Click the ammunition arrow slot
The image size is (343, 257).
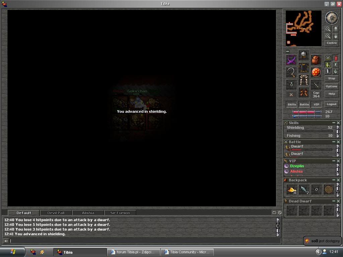[316, 85]
